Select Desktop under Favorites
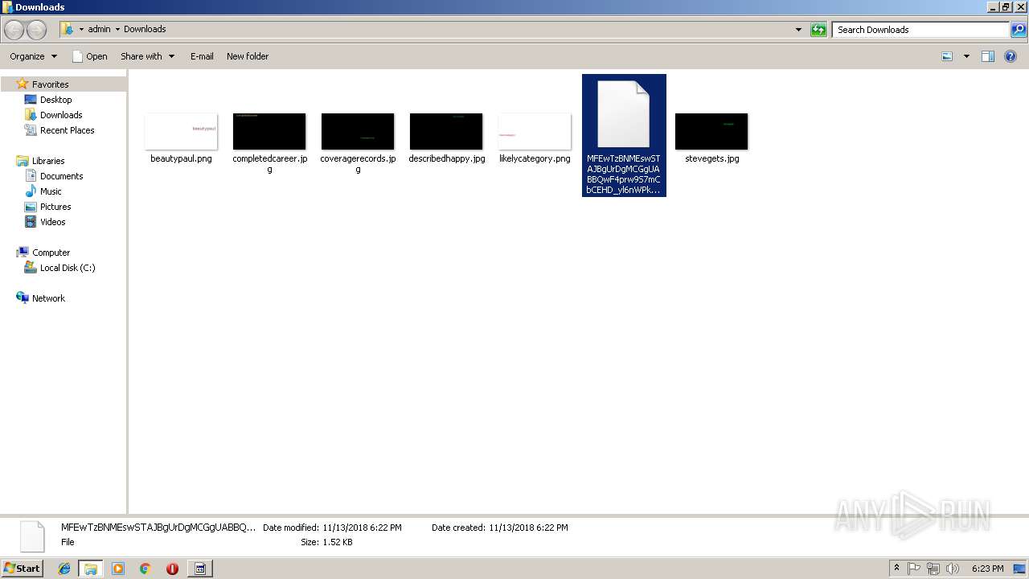This screenshot has width=1029, height=579. (x=55, y=100)
